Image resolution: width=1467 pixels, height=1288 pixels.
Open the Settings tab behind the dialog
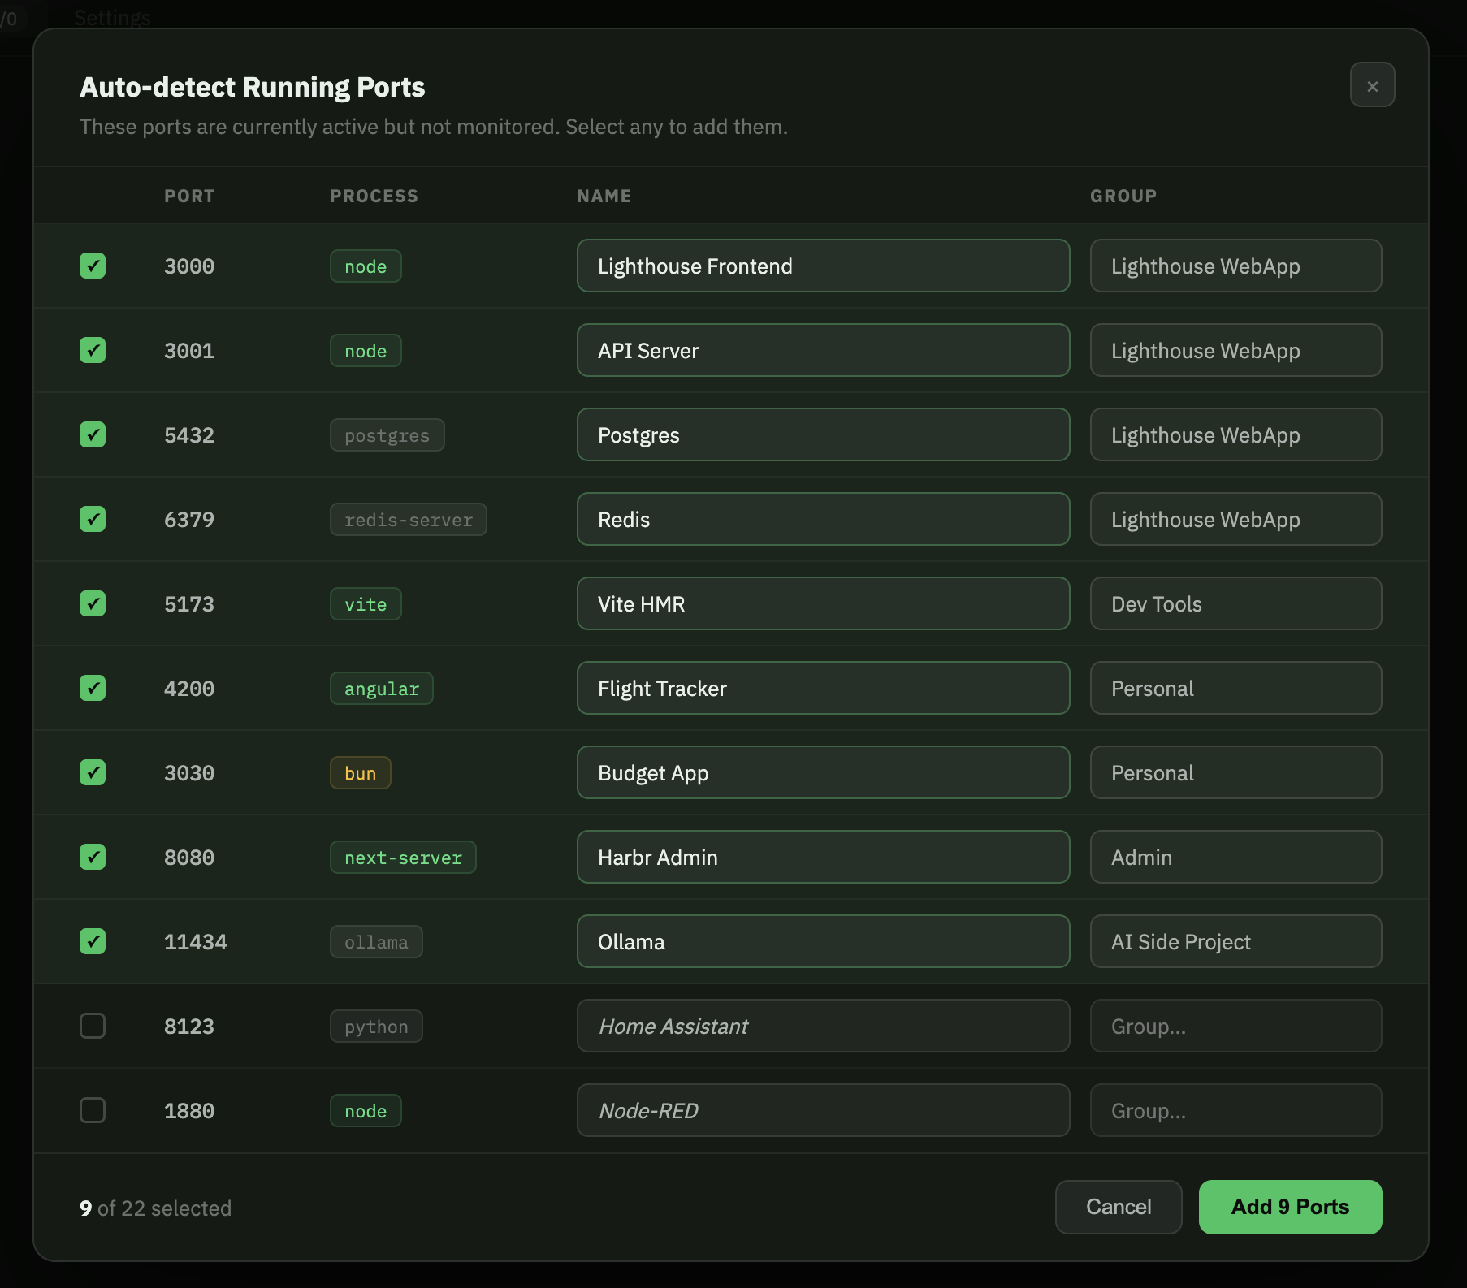(112, 17)
